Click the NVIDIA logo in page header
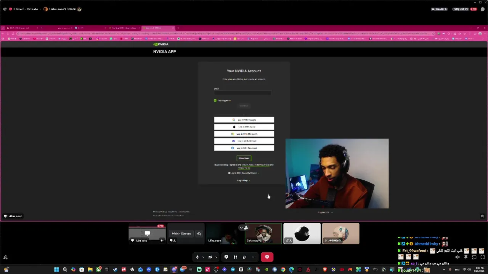Viewport: 488px width, 274px height. coord(161,44)
